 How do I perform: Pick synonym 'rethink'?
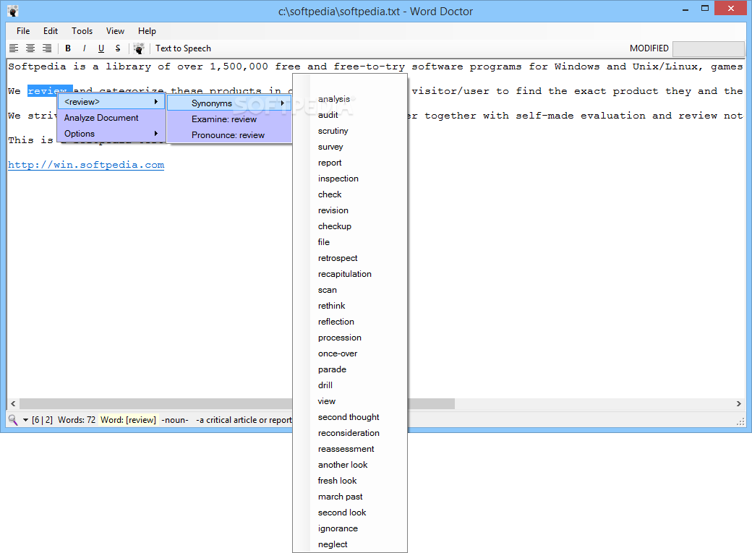[331, 306]
